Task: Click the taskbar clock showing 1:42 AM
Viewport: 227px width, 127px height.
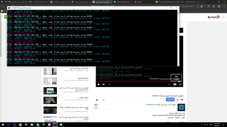Action: tap(217, 125)
